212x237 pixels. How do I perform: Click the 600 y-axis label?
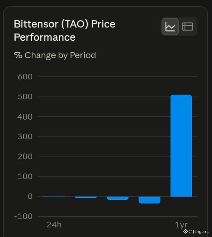tap(25, 77)
